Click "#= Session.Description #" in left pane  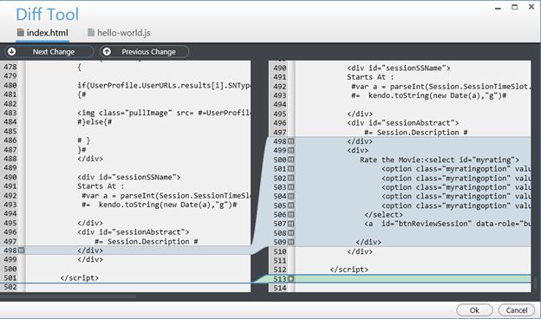point(147,241)
